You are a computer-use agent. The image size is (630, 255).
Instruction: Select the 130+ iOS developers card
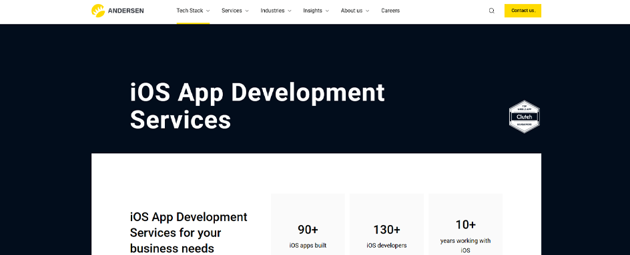click(386, 224)
